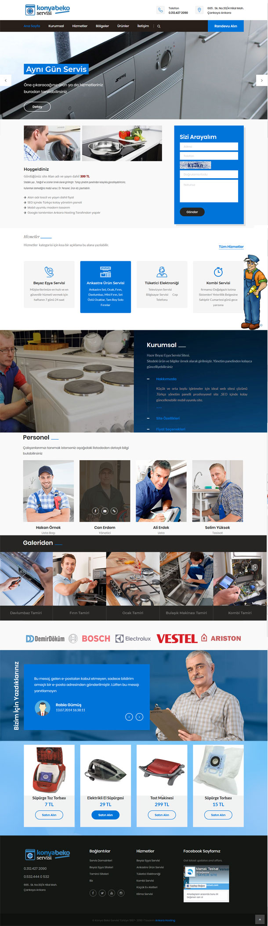Buy Elektrikli El Süpürgesi with Satın Alın
Image resolution: width=268 pixels, height=926 pixels.
[105, 815]
